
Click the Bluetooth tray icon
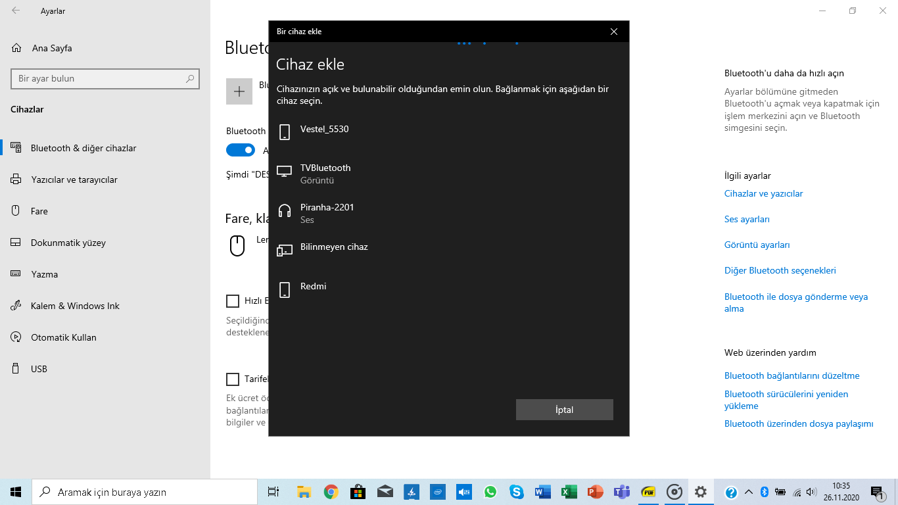point(765,492)
